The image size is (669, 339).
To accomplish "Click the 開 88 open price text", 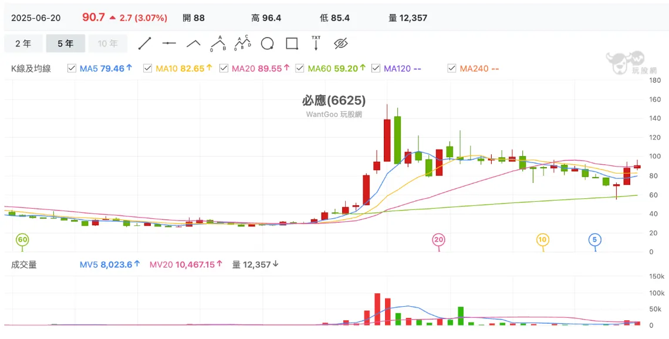I will pyautogui.click(x=194, y=18).
